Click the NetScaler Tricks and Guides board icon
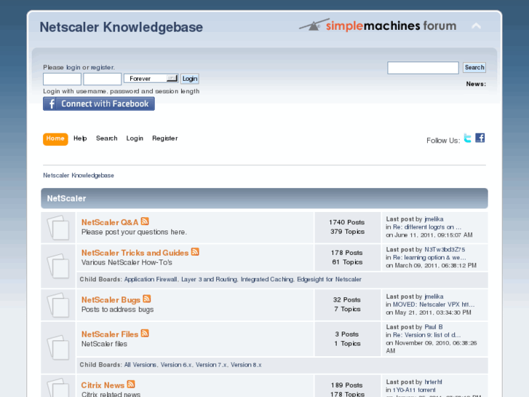This screenshot has height=397, width=529. 58,266
